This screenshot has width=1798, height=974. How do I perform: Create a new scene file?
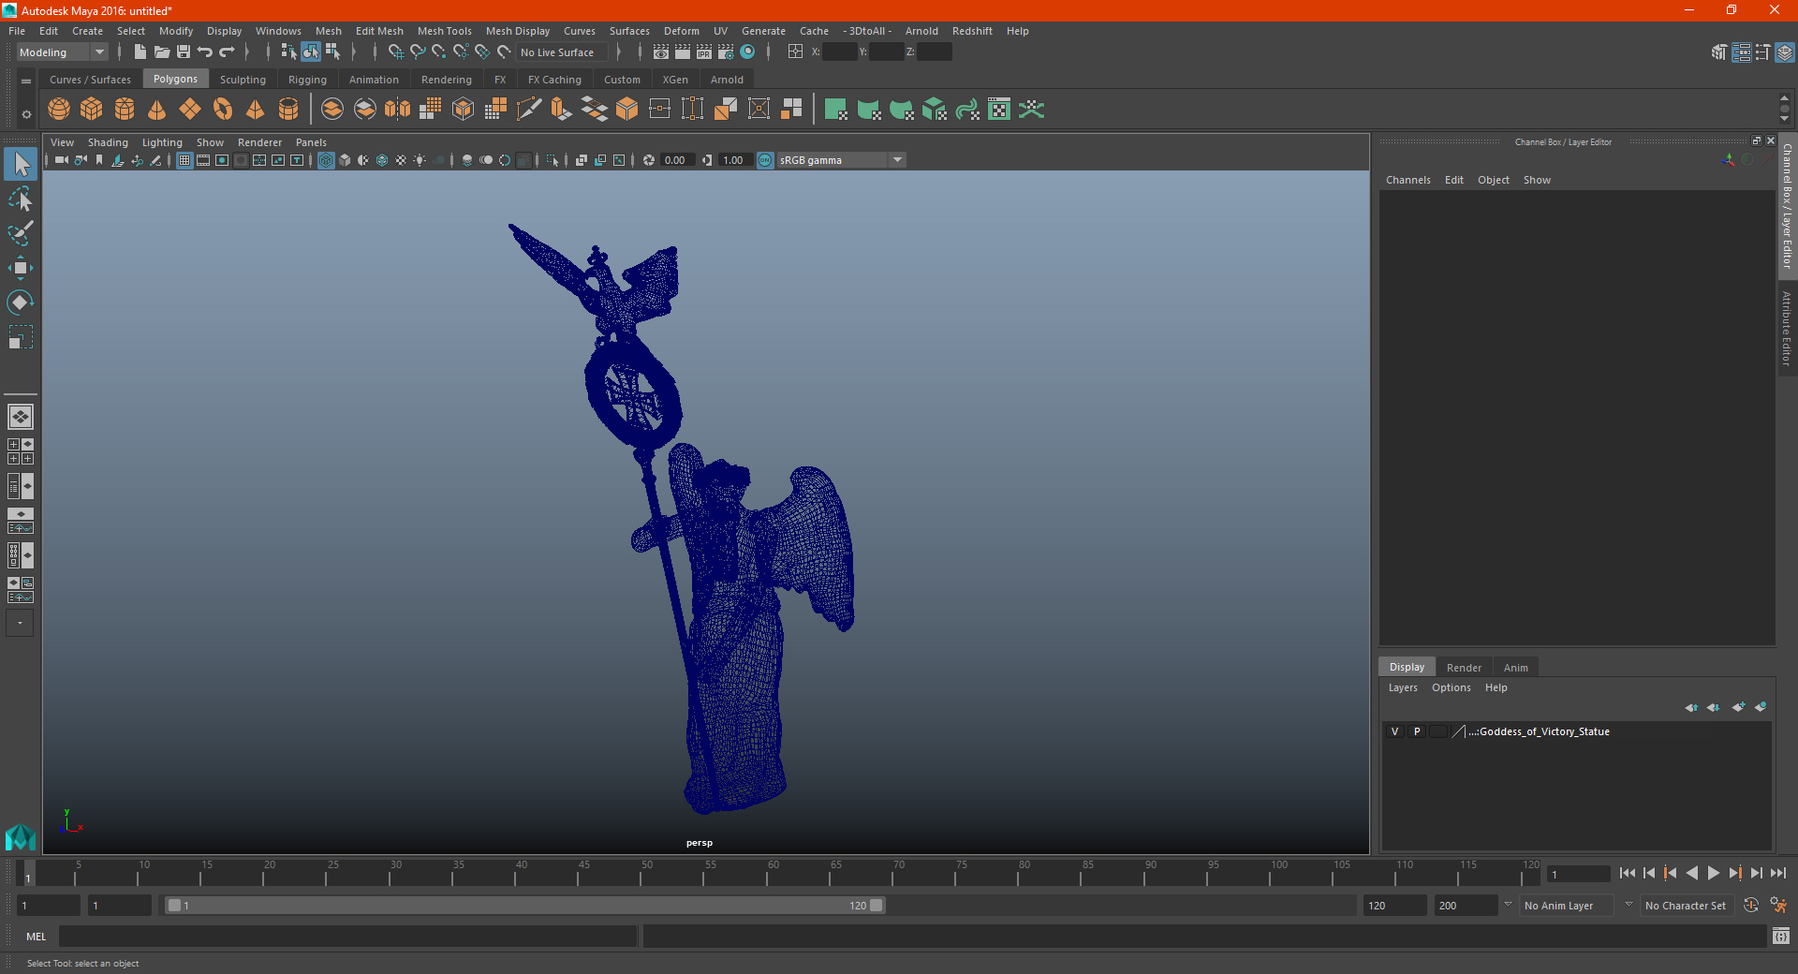coord(140,52)
